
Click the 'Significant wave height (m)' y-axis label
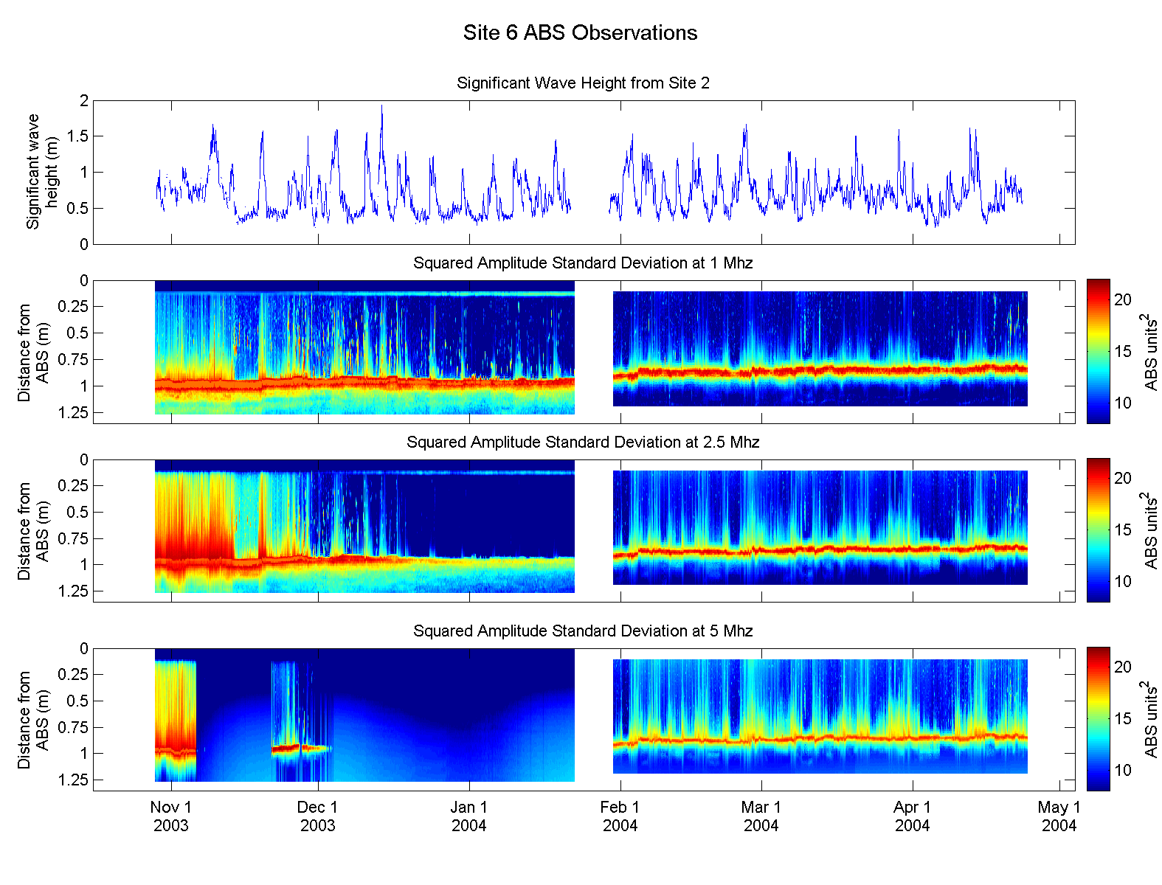(x=42, y=172)
